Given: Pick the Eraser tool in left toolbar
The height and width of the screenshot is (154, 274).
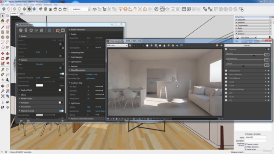Looking at the screenshot, I should pos(8,21).
